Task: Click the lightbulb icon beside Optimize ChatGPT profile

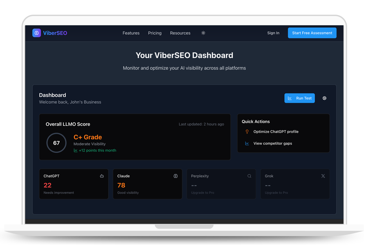Action: click(247, 132)
